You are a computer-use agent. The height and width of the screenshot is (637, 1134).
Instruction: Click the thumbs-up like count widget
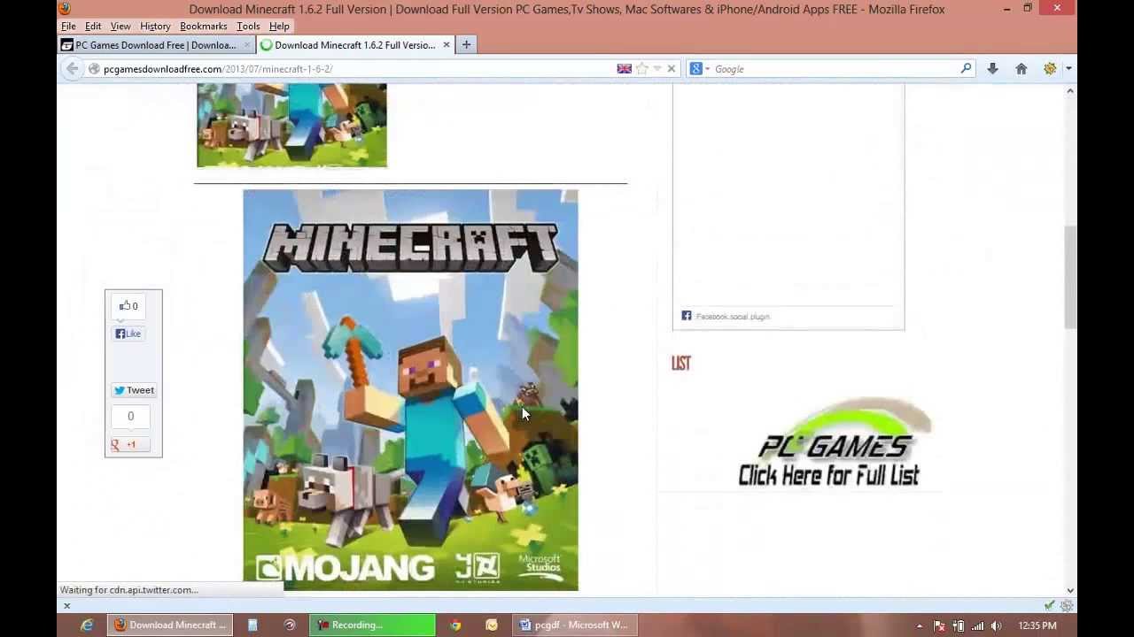point(128,306)
